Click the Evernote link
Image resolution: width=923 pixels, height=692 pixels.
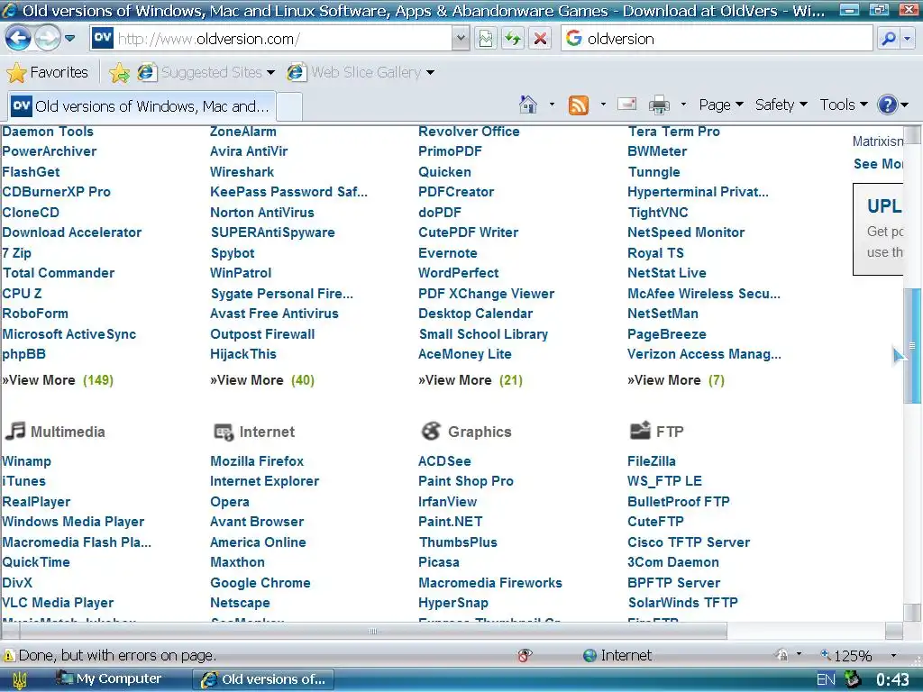(x=447, y=253)
